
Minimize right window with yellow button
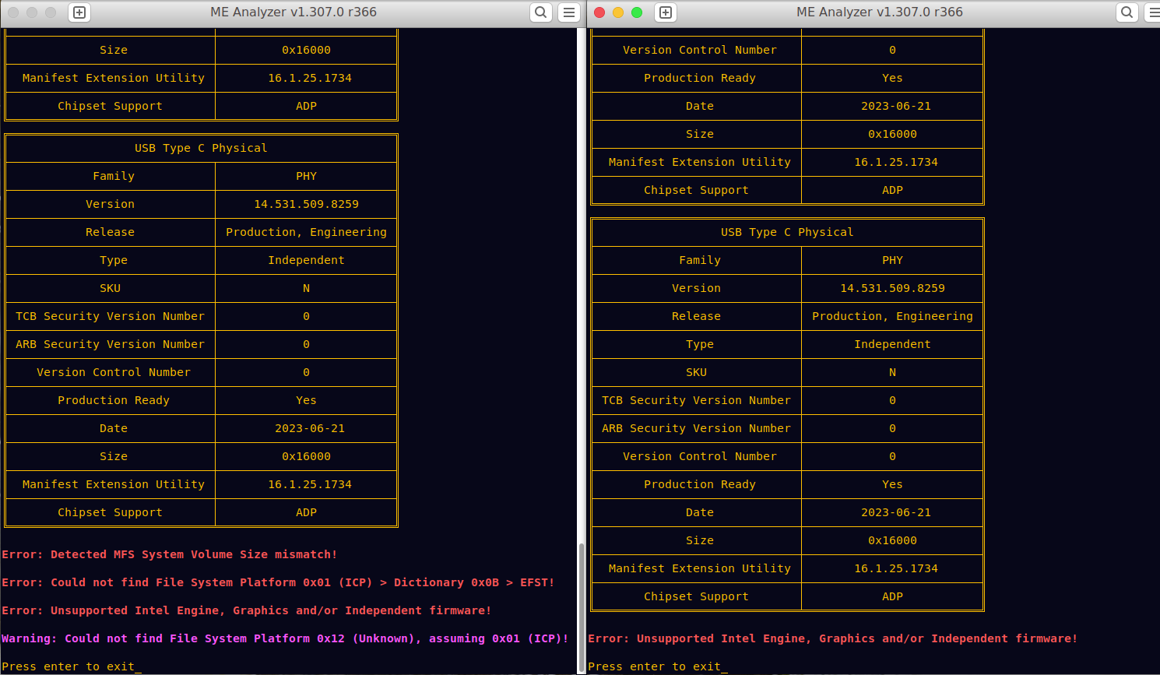618,12
